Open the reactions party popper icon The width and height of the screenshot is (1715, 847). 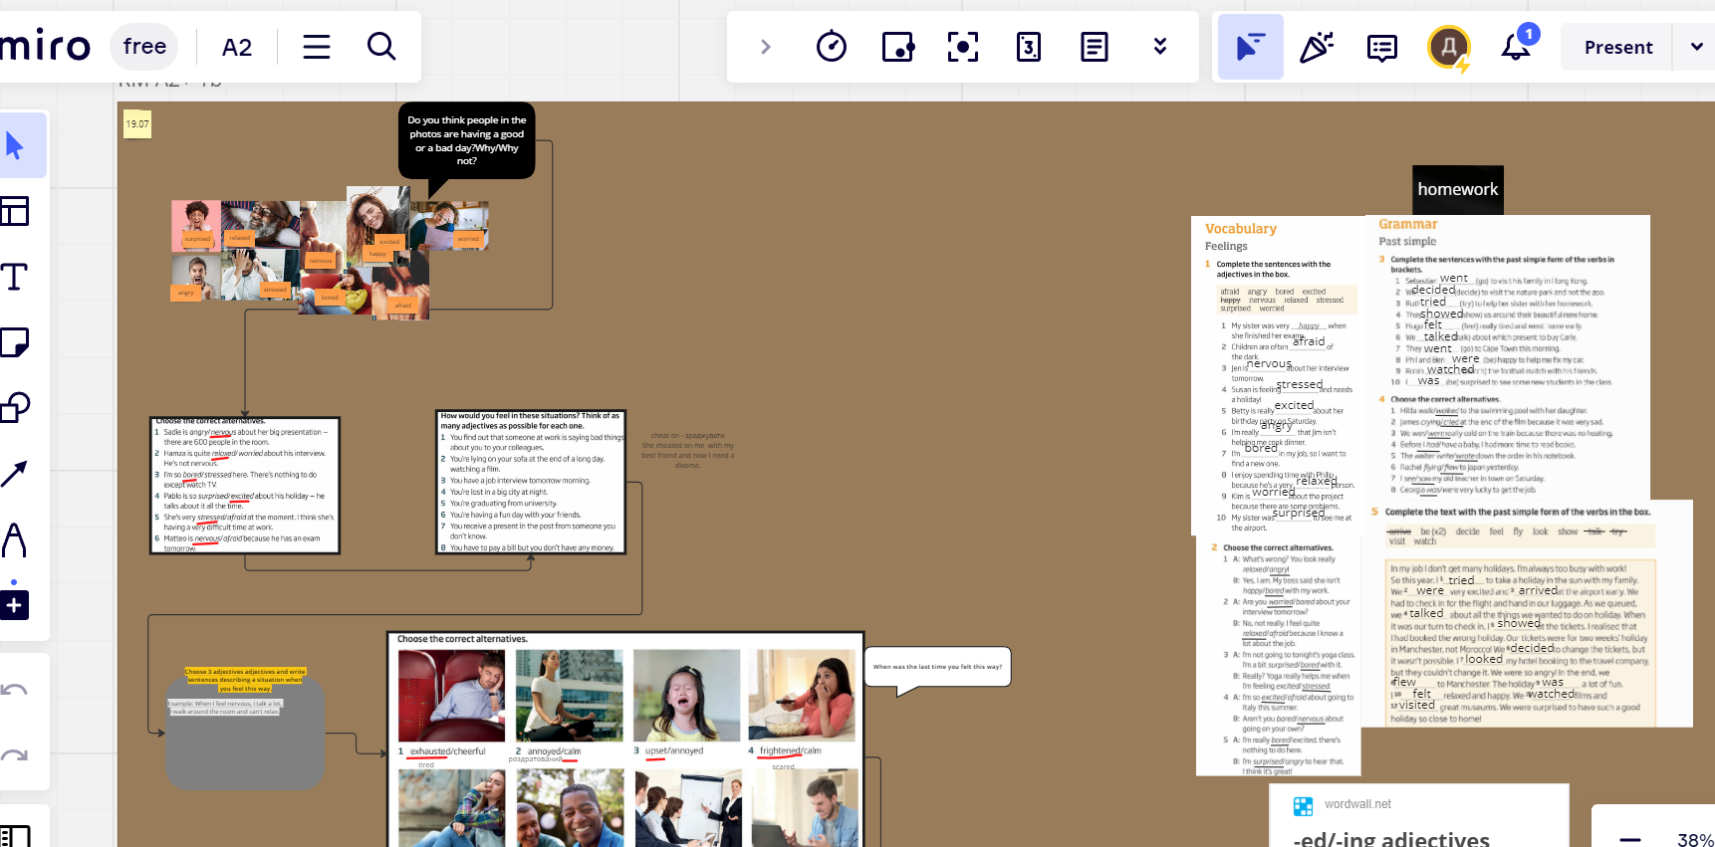click(1317, 47)
